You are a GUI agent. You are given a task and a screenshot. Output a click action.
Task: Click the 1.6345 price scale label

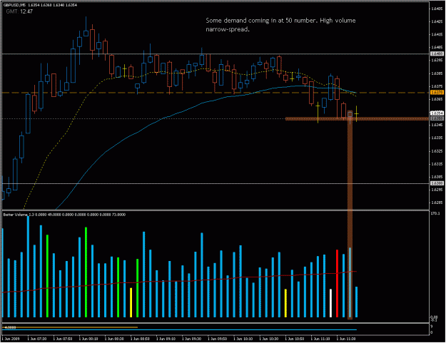click(x=437, y=125)
